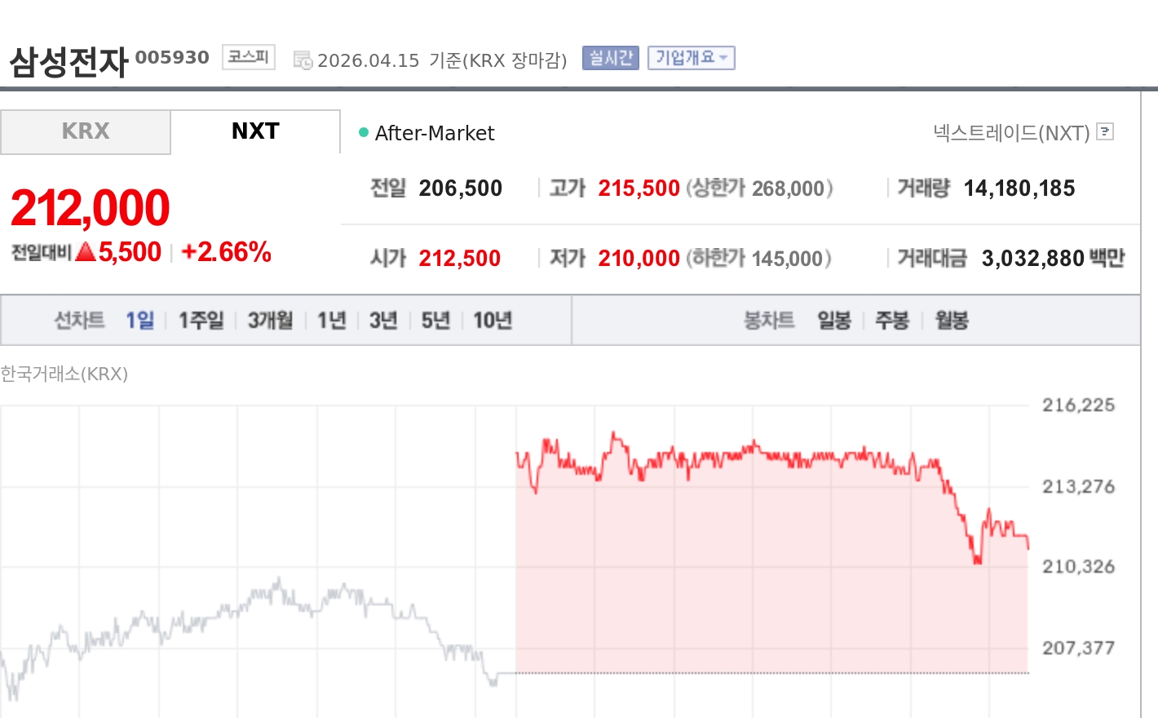Viewport: 1158px width, 718px height.
Task: Toggle the 봉차트 candlestick chart mode
Action: (x=767, y=321)
